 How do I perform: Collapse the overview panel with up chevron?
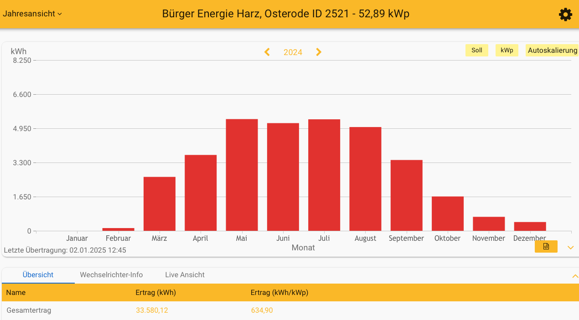(x=575, y=276)
